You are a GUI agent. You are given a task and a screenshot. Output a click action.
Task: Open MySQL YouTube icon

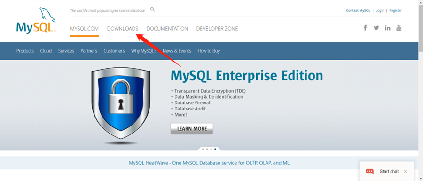point(399,28)
